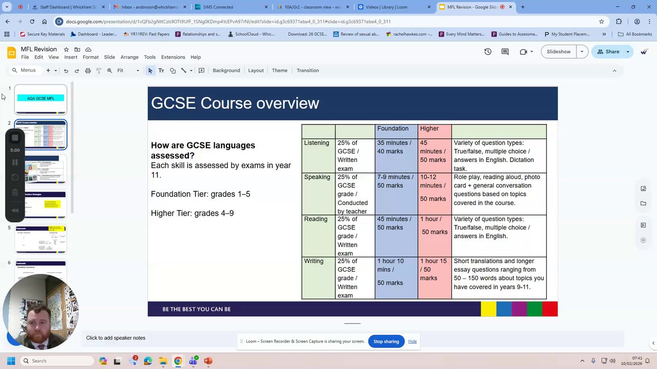Switch to the Videos | Library | Loom tab
657x369 pixels.
[x=394, y=7]
